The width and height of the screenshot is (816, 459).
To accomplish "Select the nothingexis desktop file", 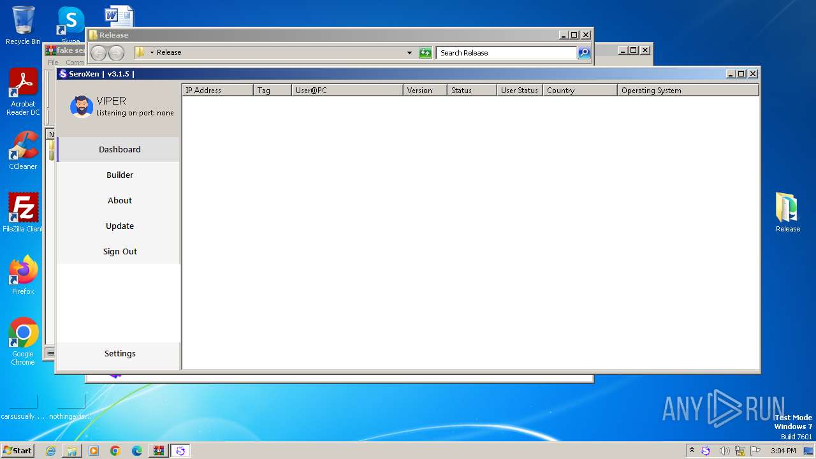I will click(71, 408).
